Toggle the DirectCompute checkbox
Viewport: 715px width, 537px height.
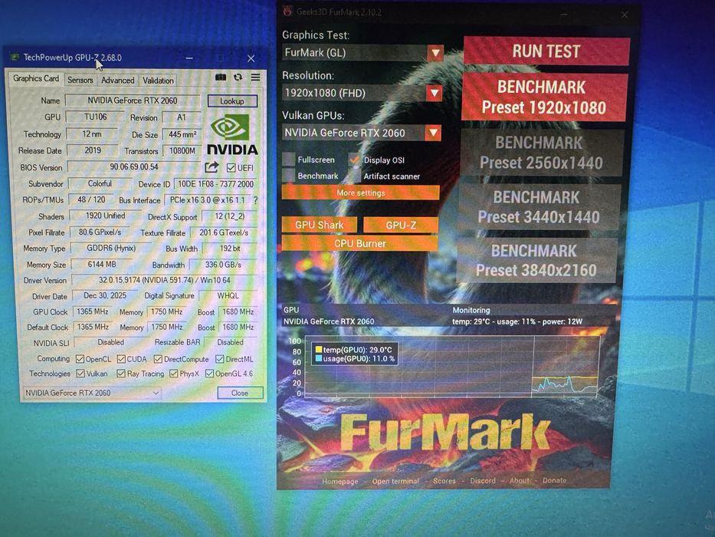click(x=158, y=359)
